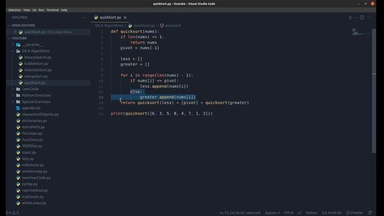384x216 pixels.
Task: Open the run options dropdown arrow
Action: (x=355, y=17)
